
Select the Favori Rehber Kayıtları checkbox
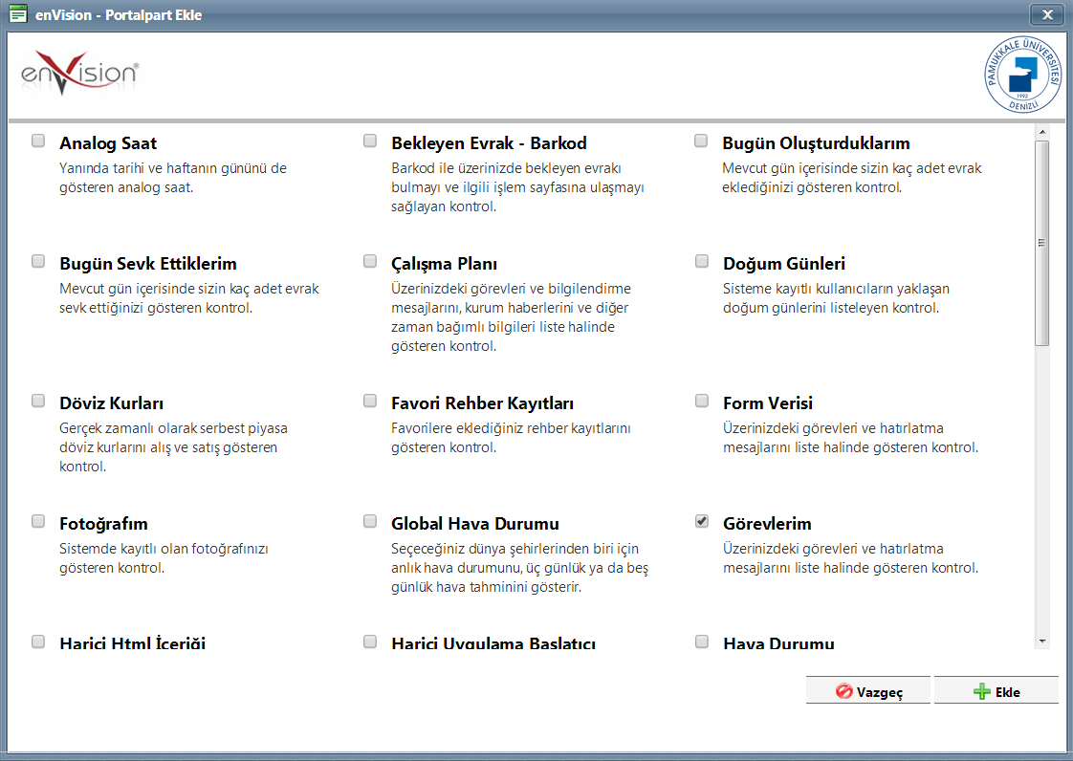click(370, 401)
